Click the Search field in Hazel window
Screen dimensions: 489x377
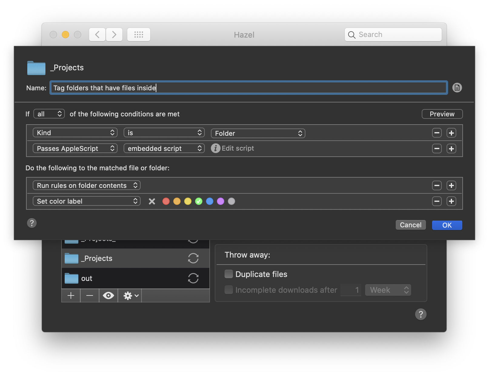(x=393, y=35)
